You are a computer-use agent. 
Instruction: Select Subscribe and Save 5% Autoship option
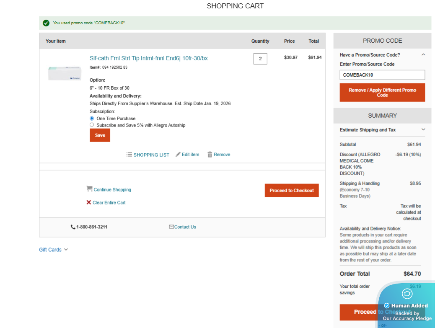click(x=92, y=125)
